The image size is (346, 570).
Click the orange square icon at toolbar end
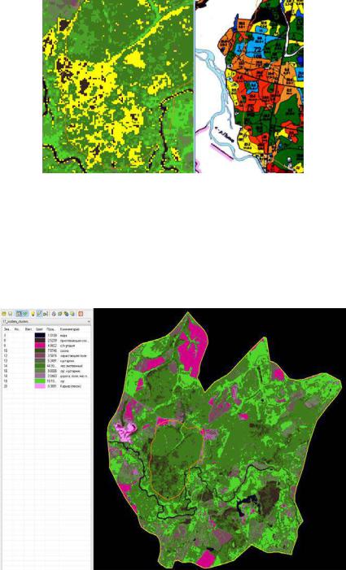tap(81, 314)
